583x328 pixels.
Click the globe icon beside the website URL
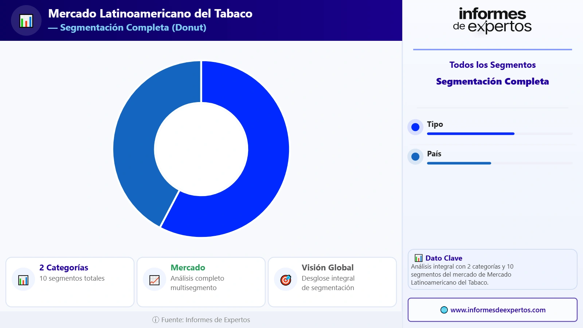444,310
